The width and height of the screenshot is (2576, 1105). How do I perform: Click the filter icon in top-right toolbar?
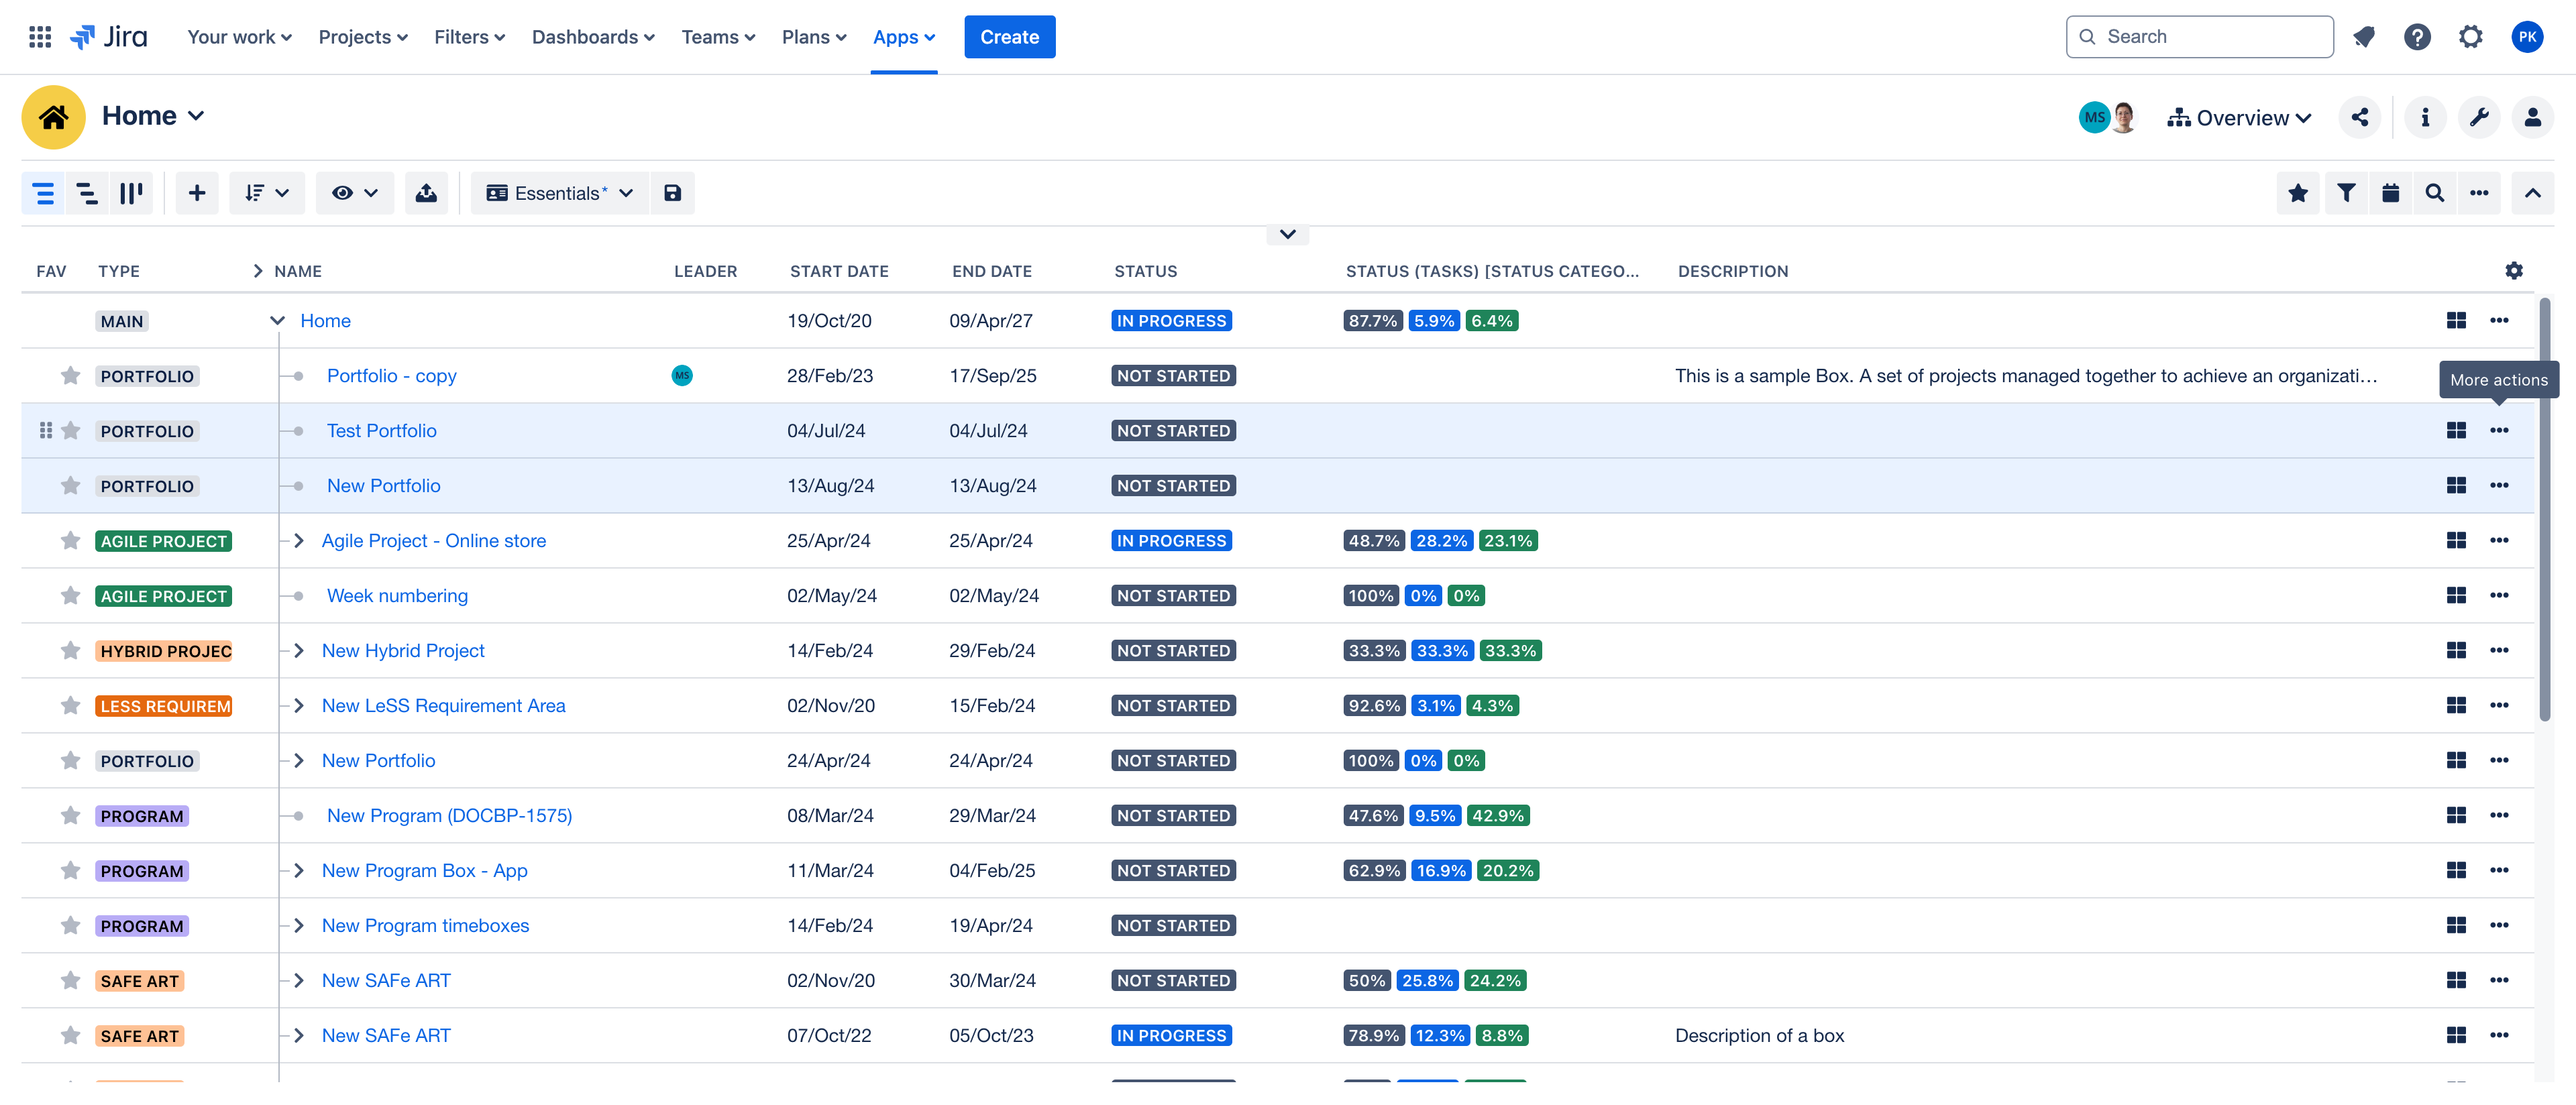(x=2346, y=192)
